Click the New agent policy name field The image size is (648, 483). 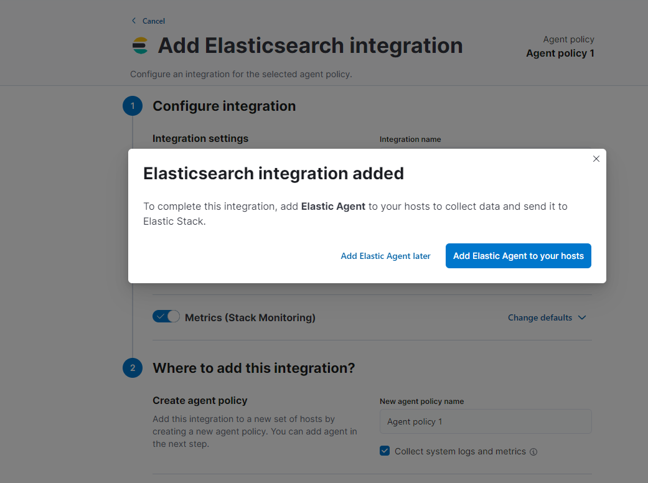click(486, 421)
